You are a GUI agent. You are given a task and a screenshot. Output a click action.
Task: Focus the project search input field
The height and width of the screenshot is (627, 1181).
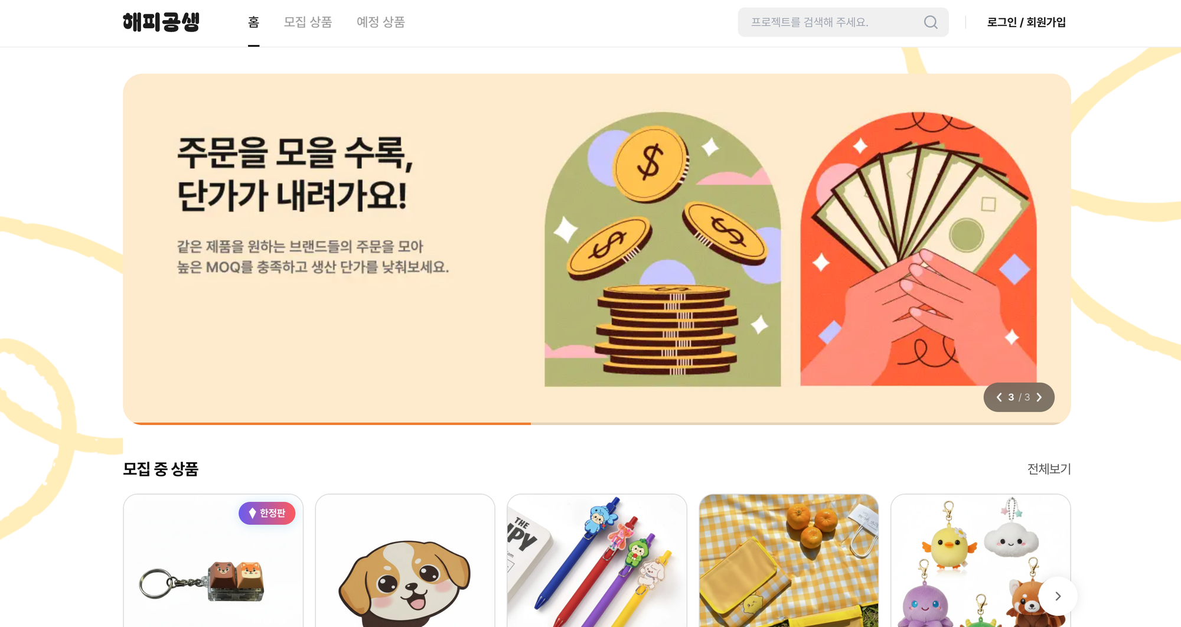pos(833,22)
